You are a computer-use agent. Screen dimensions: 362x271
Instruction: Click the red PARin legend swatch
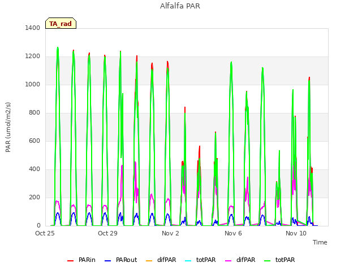70,261
